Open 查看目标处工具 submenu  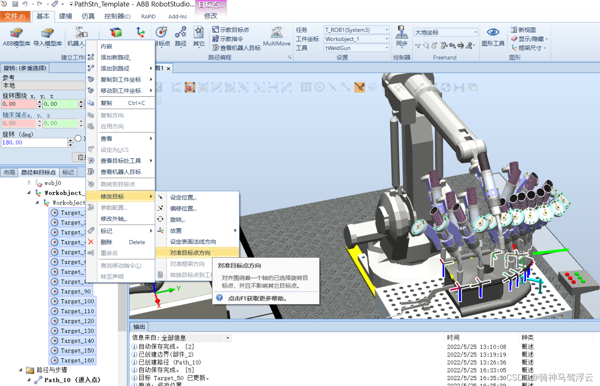point(121,160)
